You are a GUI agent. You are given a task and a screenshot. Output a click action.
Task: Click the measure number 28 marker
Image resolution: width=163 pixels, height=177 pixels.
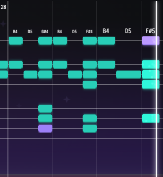click(x=4, y=7)
